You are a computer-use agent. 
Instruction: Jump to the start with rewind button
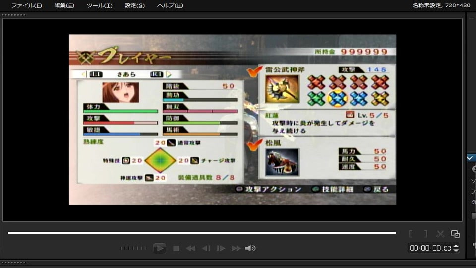pos(190,249)
